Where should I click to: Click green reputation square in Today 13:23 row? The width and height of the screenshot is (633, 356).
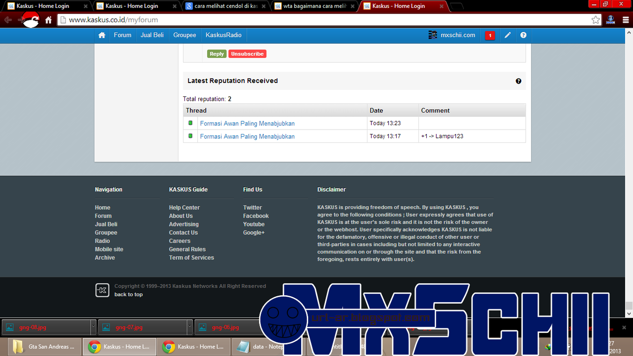coord(190,123)
